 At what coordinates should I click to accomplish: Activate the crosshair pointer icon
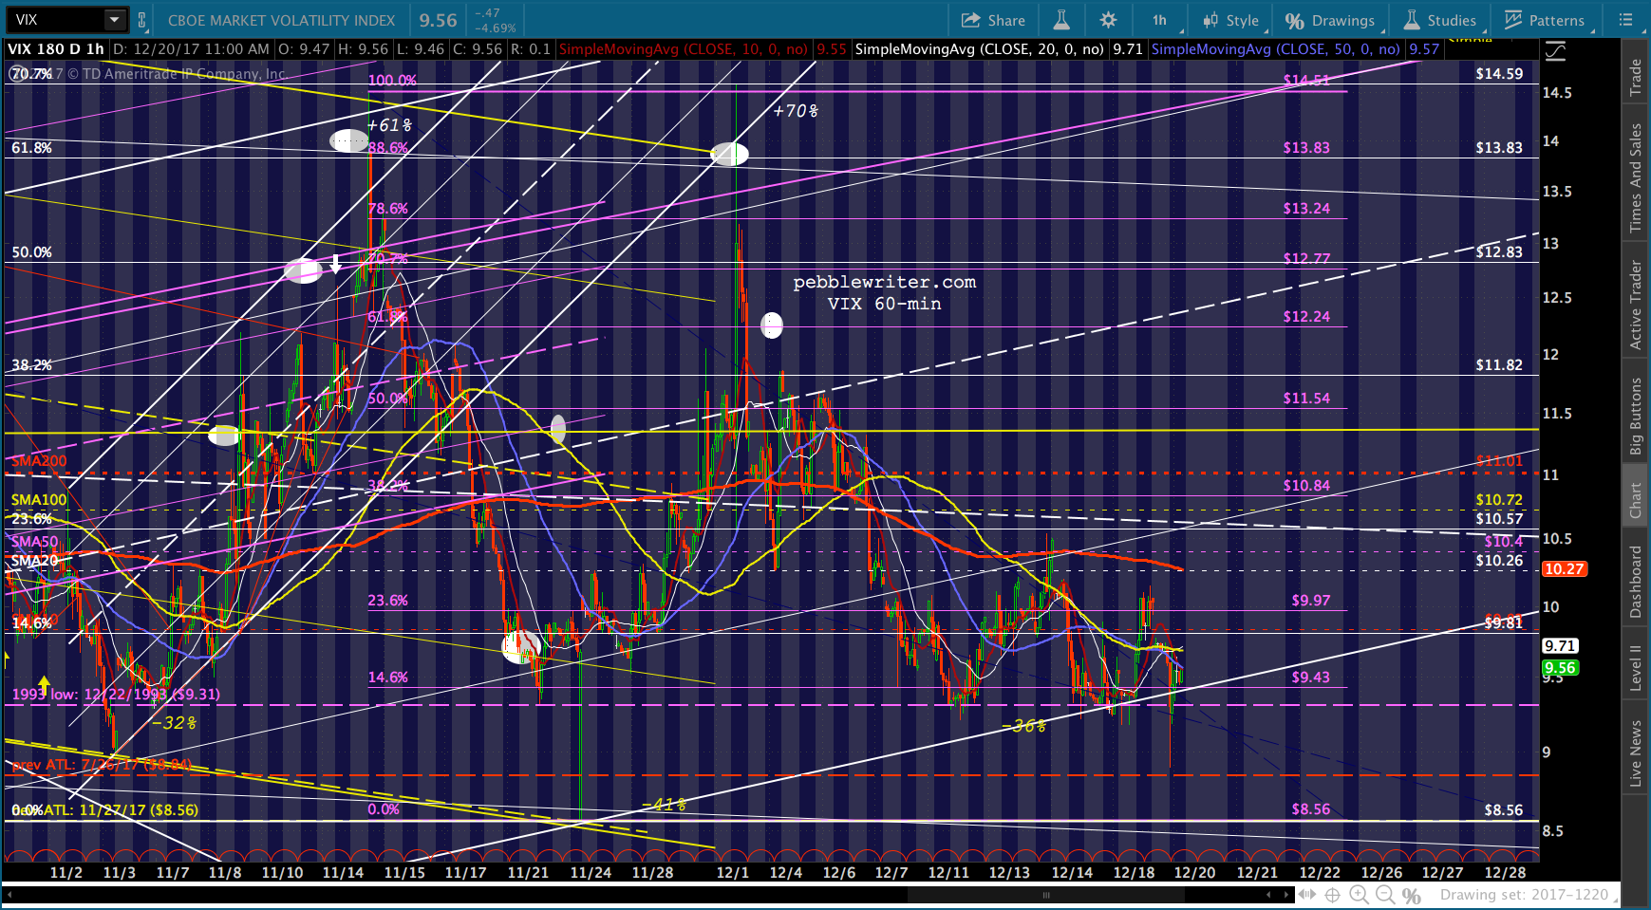(x=1333, y=895)
